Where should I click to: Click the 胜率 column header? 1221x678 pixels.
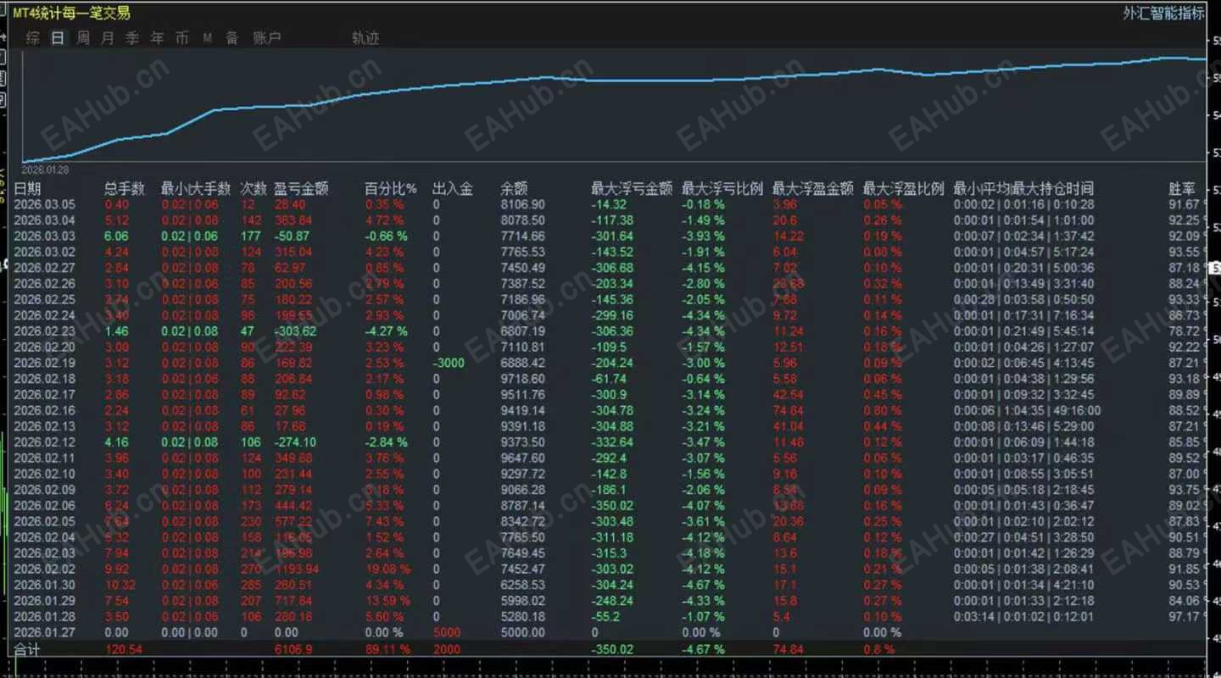click(x=1182, y=188)
